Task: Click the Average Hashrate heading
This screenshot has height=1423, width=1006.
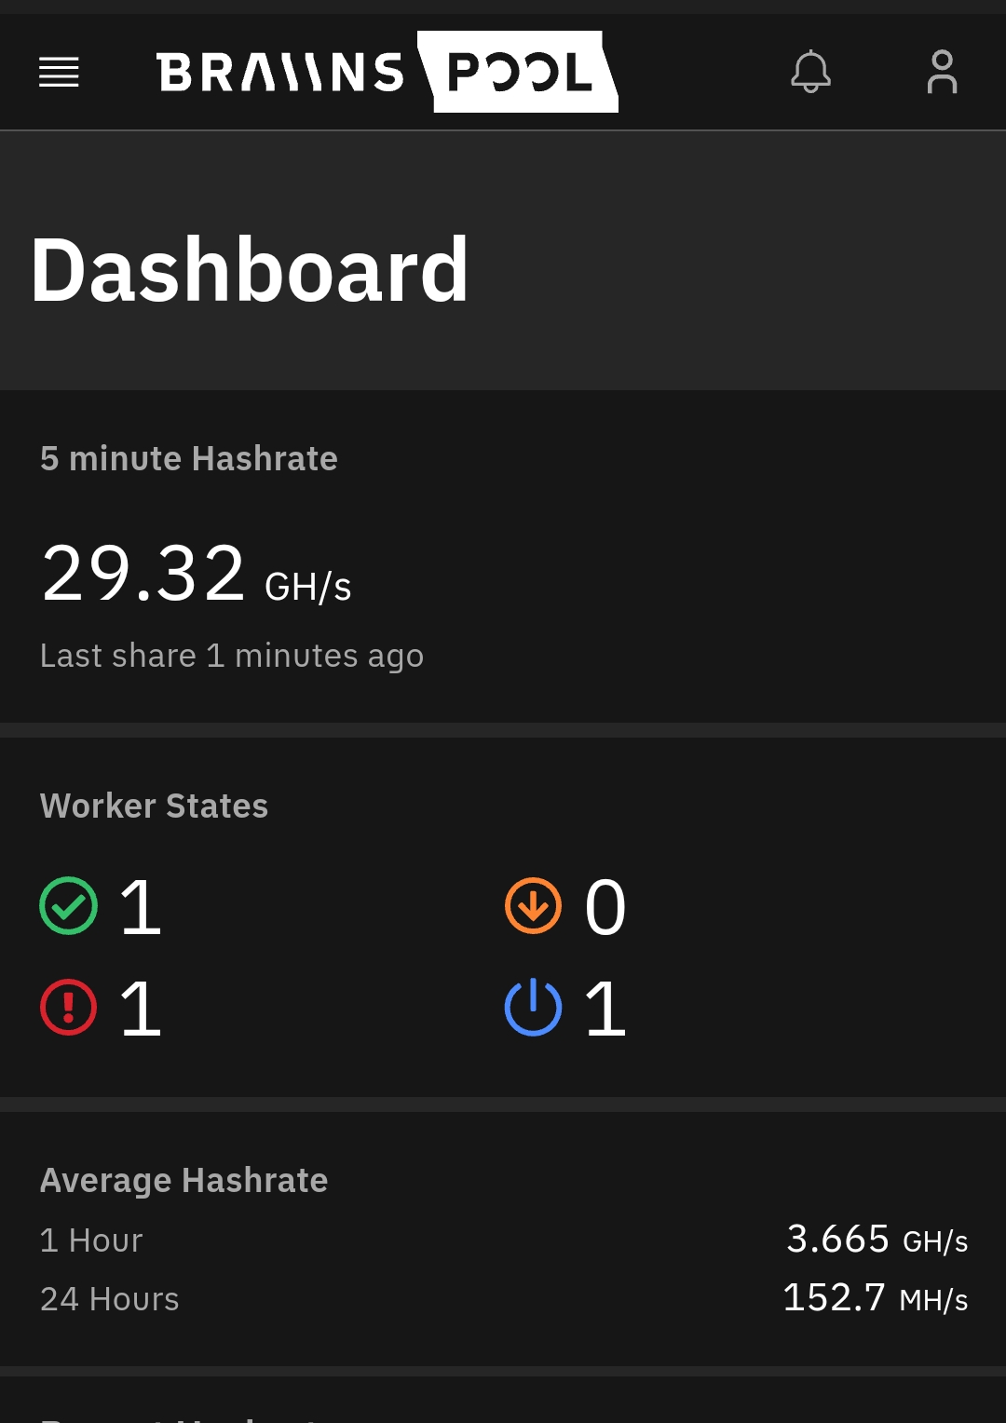Action: tap(184, 1181)
